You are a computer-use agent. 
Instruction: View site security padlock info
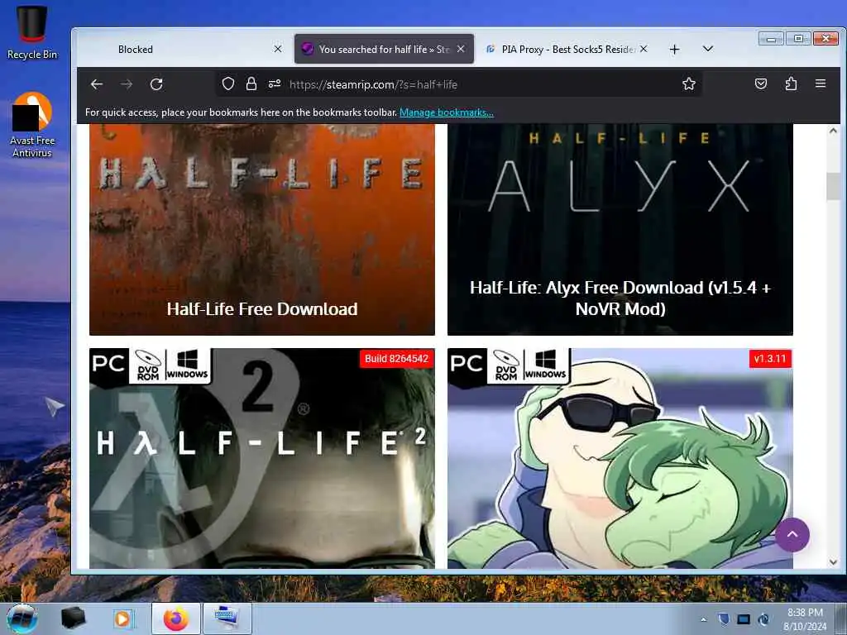[x=251, y=84]
